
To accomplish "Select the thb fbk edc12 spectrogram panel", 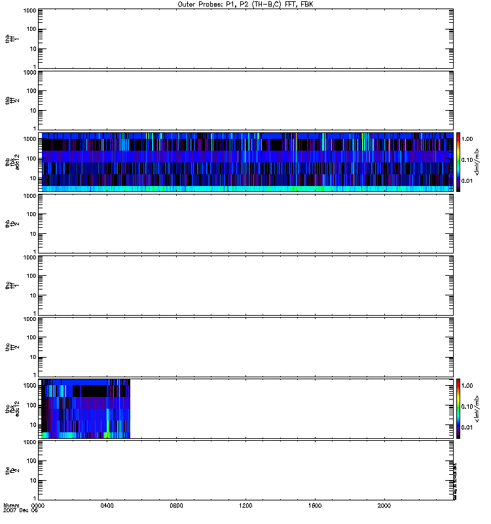I will 245,162.
